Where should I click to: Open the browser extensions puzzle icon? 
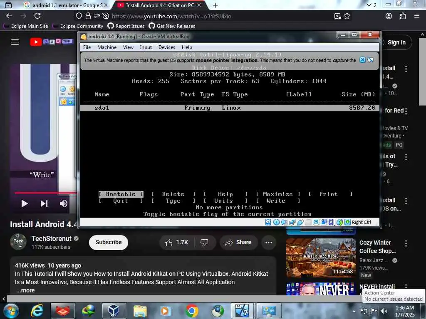tap(403, 16)
